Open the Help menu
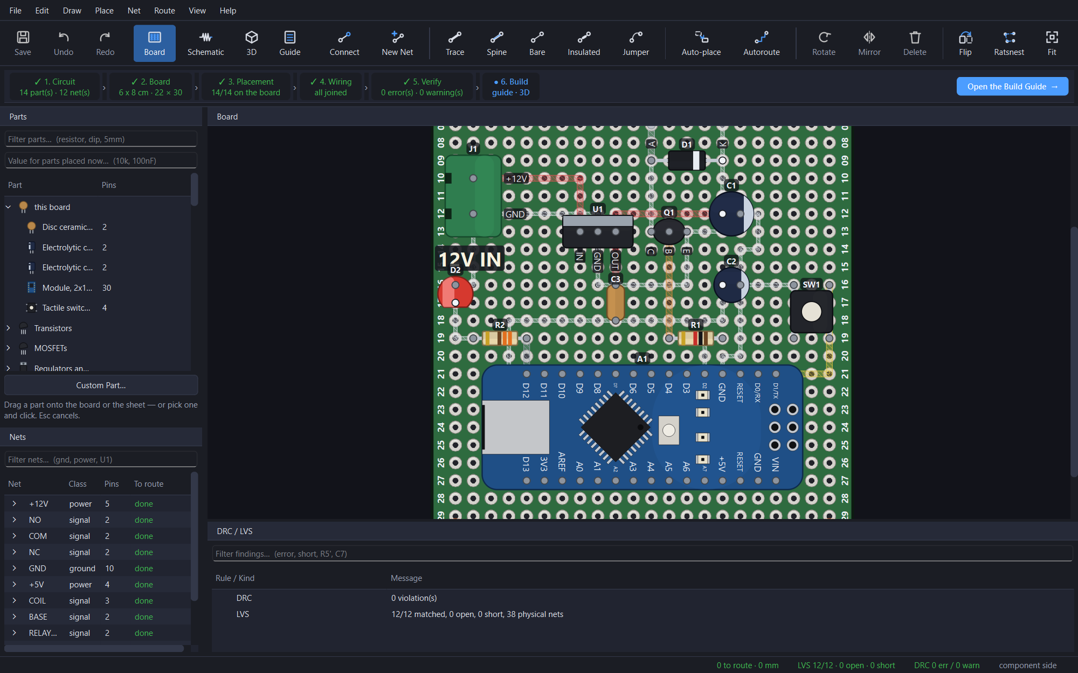This screenshot has width=1078, height=673. point(228,10)
